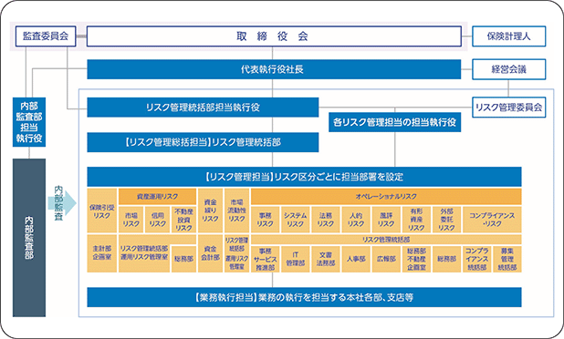Screen dimensions: 564x339
Task: Click the 内部監査部担当執行役 box
Action: (x=29, y=122)
